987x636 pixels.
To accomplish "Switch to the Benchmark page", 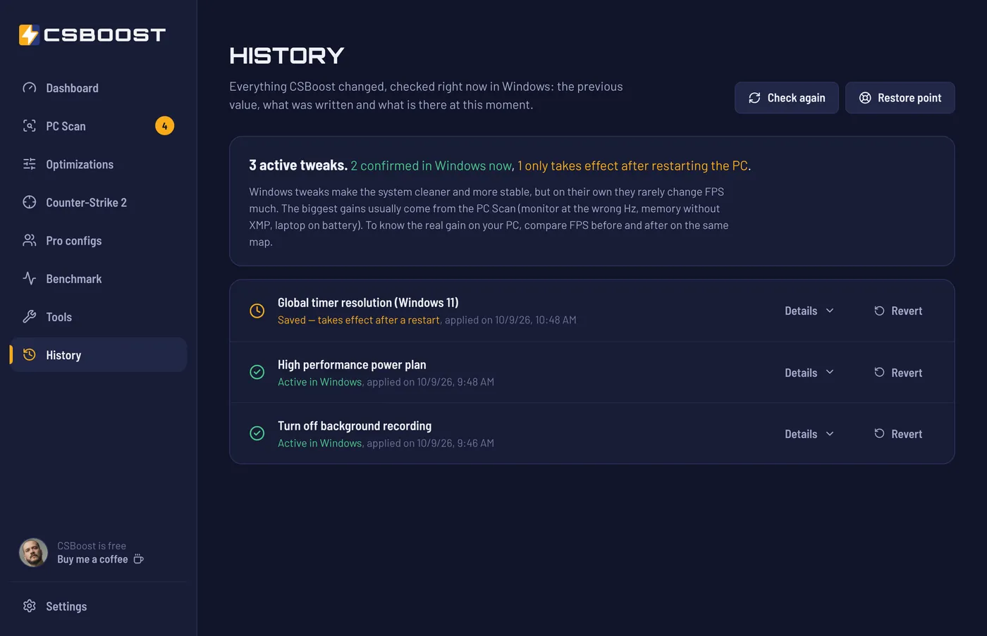I will (x=99, y=278).
